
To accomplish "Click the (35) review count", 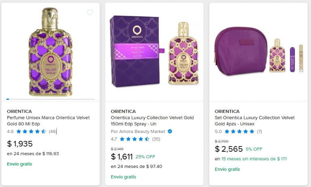I will pyautogui.click(x=156, y=139).
